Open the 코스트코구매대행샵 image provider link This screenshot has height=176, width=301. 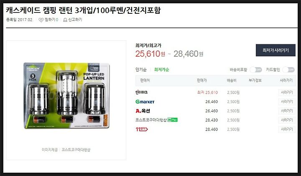[x=76, y=150]
